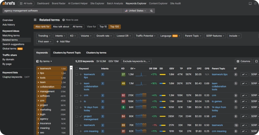
Task: Open the trend chart button for io row
Action: [x=244, y=101]
